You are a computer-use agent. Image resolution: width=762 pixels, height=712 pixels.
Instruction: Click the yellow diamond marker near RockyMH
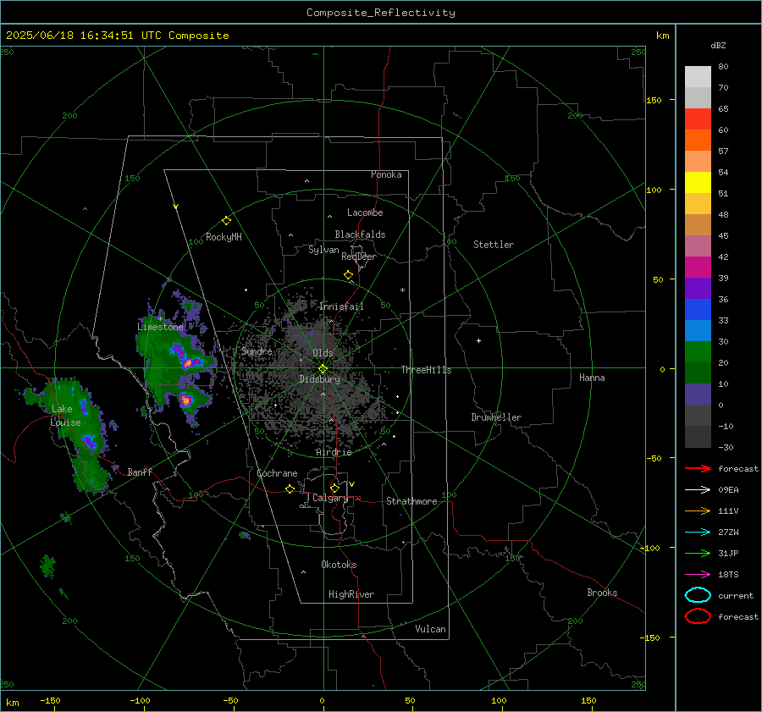(x=226, y=221)
